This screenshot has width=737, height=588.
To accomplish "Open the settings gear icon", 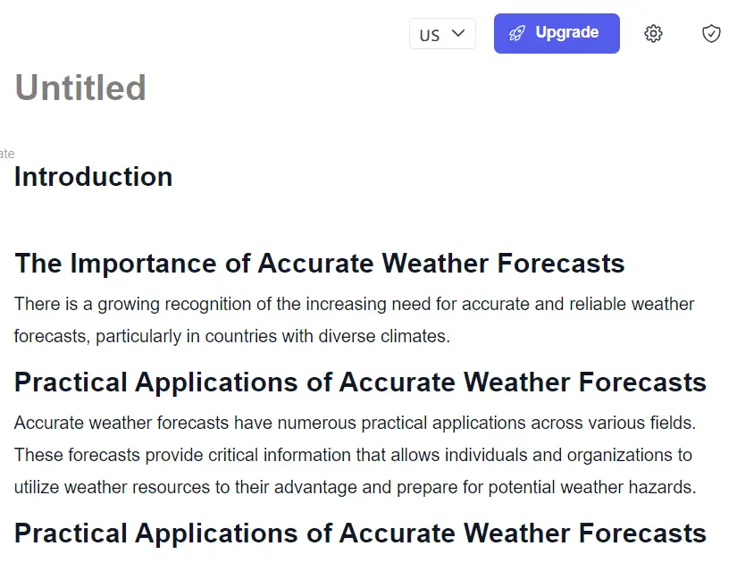I will pos(653,34).
